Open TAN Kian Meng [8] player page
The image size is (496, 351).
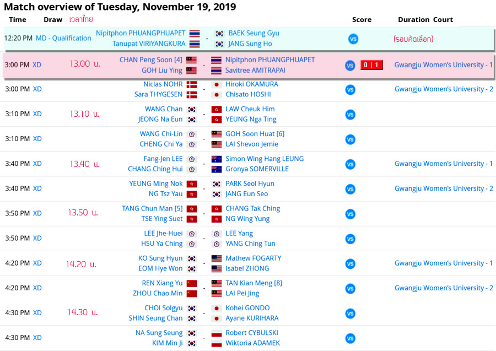coord(254,283)
